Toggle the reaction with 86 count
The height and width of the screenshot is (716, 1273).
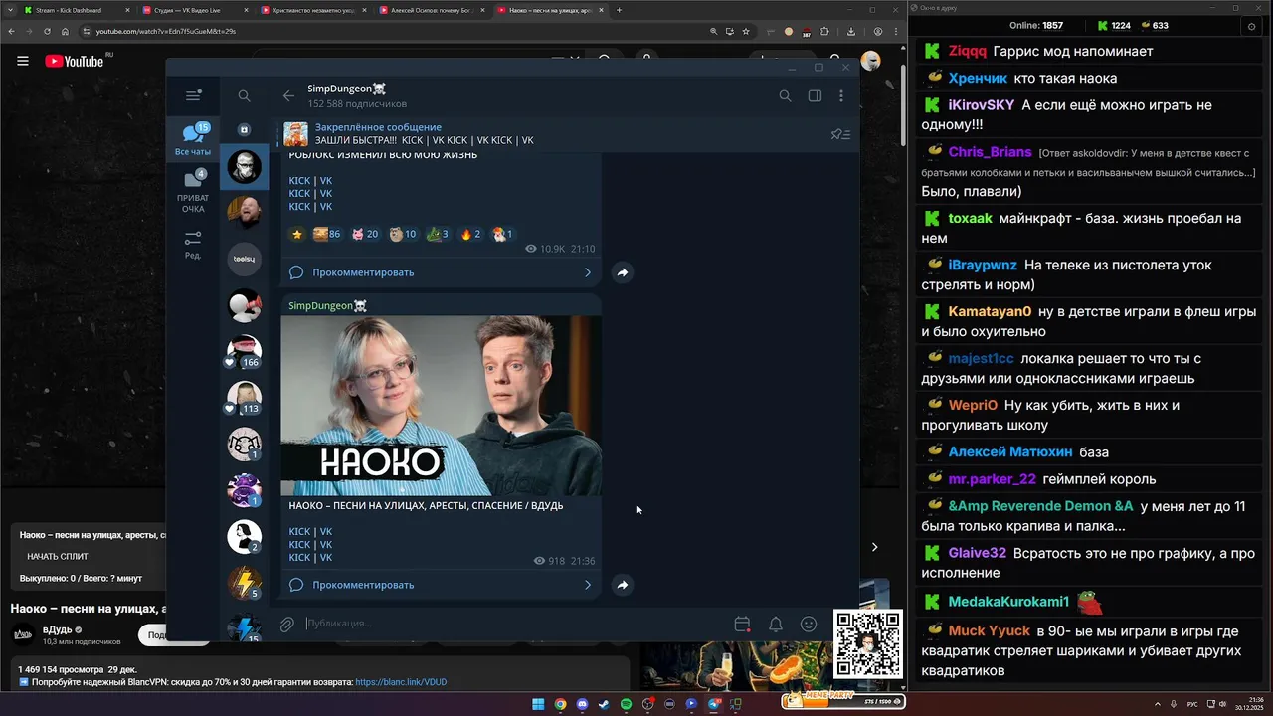(326, 234)
